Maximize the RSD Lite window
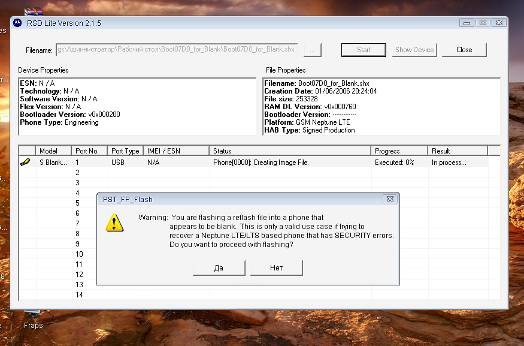524x346 pixels. click(x=483, y=23)
